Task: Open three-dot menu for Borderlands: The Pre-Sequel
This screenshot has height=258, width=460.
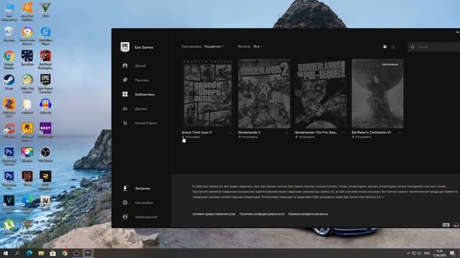Action: click(x=343, y=133)
